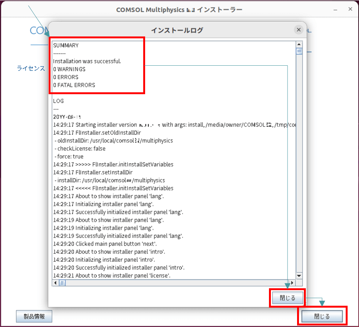Image resolution: width=359 pixels, height=327 pixels.
Task: Click the "About to show installer panel 'intro'" line
Action: [x=109, y=252]
